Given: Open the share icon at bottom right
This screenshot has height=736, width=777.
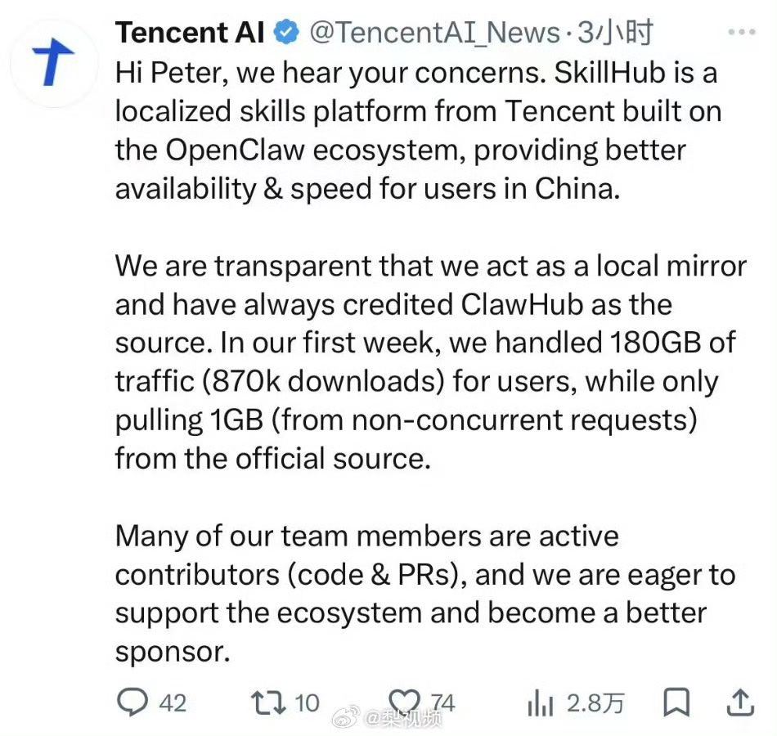Looking at the screenshot, I should click(x=742, y=702).
